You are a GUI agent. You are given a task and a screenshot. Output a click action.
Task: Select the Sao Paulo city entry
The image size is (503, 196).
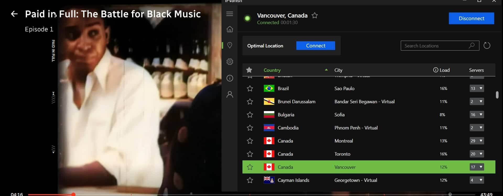click(x=344, y=88)
